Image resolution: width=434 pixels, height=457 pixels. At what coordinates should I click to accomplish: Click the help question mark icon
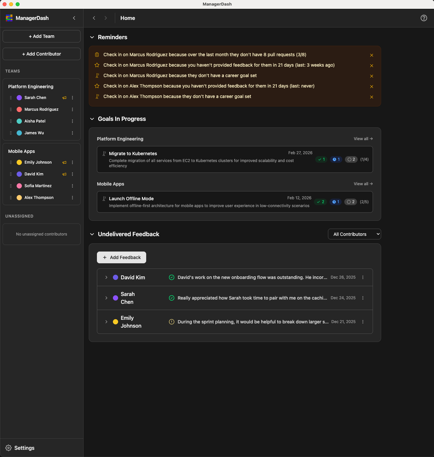(x=424, y=18)
